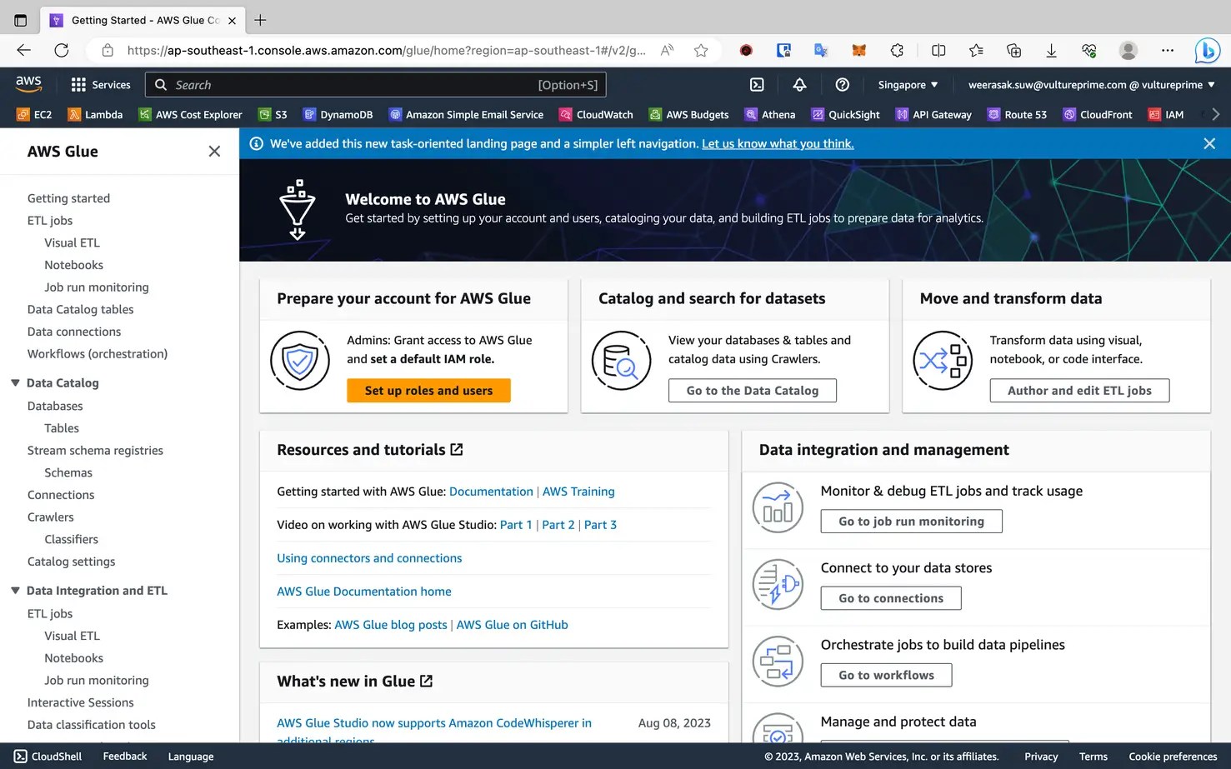Open the AWS Services grid menu
The image size is (1231, 769).
[x=101, y=85]
